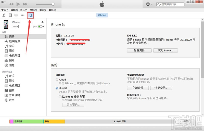204x131 pixels.
Task: Click the pink segment of the storage bar
Action: point(12,122)
